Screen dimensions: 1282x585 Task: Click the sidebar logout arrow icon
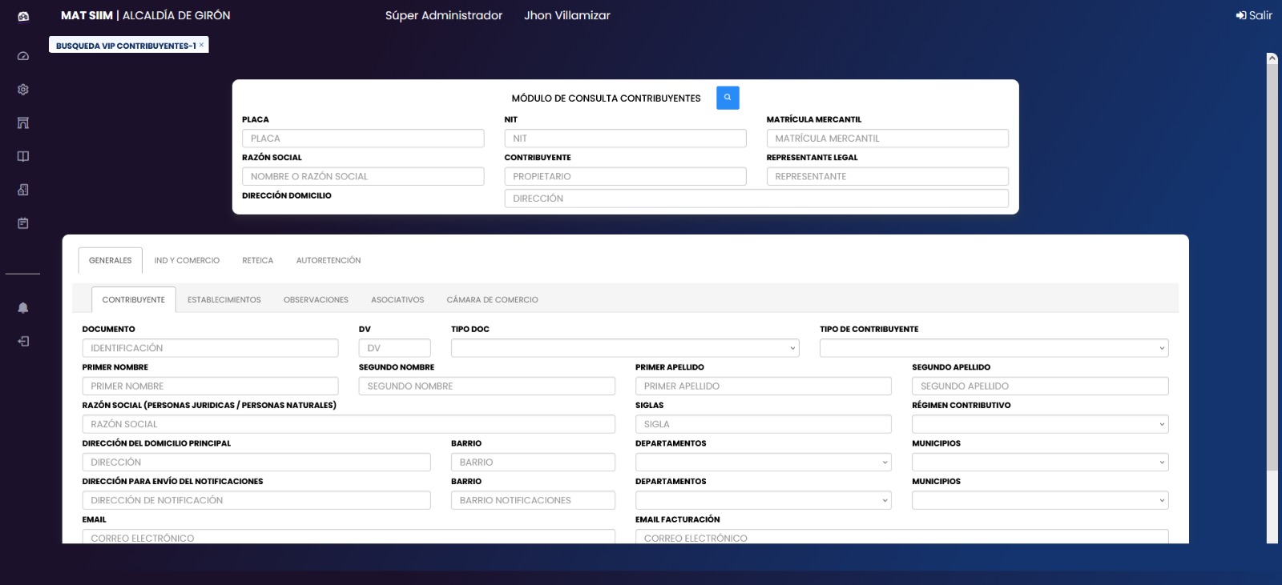pyautogui.click(x=23, y=342)
